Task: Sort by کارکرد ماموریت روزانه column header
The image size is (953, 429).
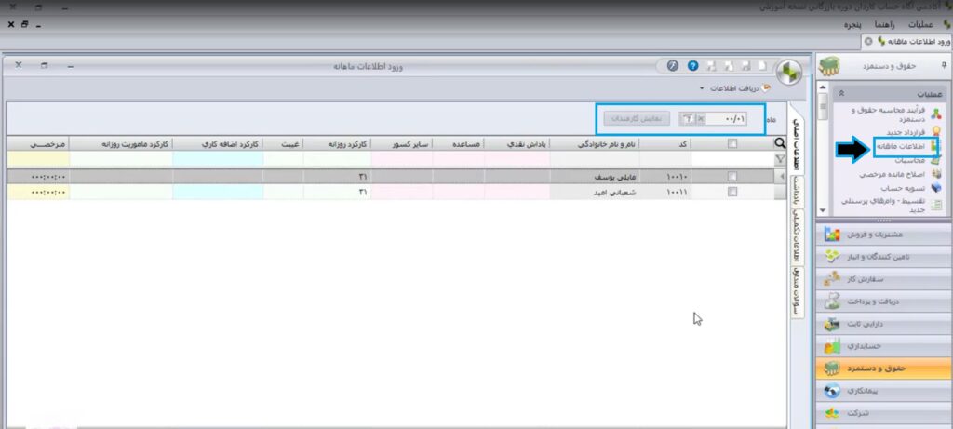Action: point(120,143)
